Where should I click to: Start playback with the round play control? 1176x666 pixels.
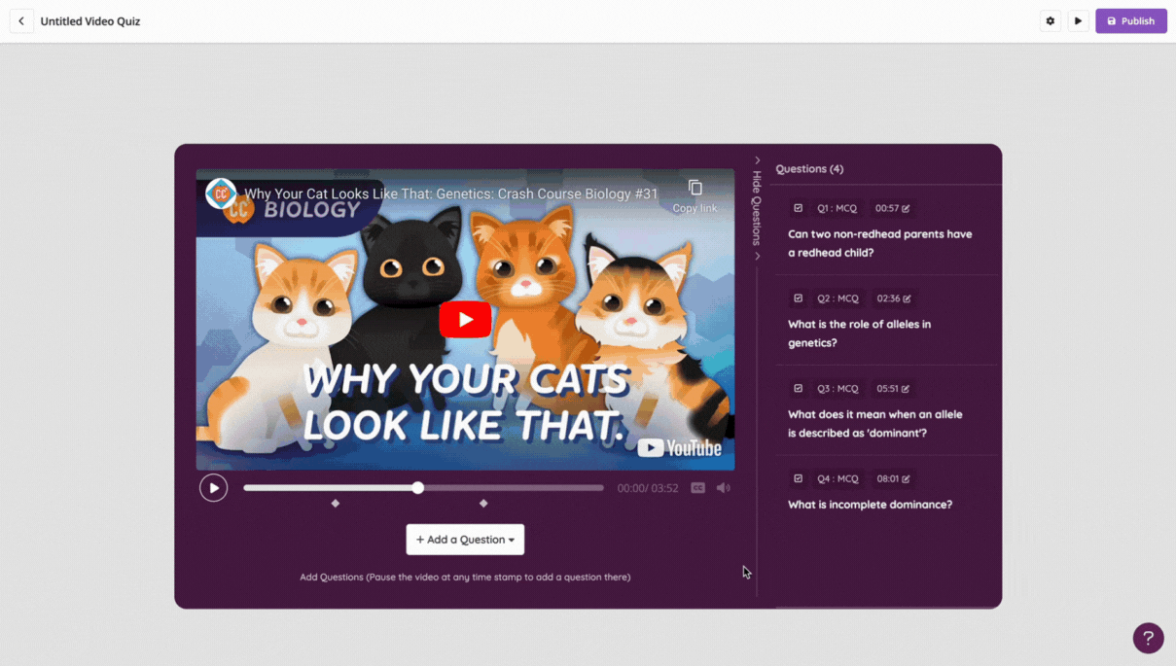coord(214,488)
